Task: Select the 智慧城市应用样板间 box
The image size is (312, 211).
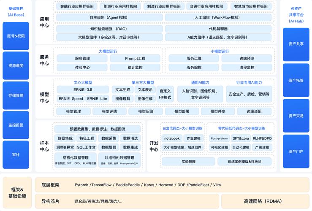Action: tap(250, 7)
